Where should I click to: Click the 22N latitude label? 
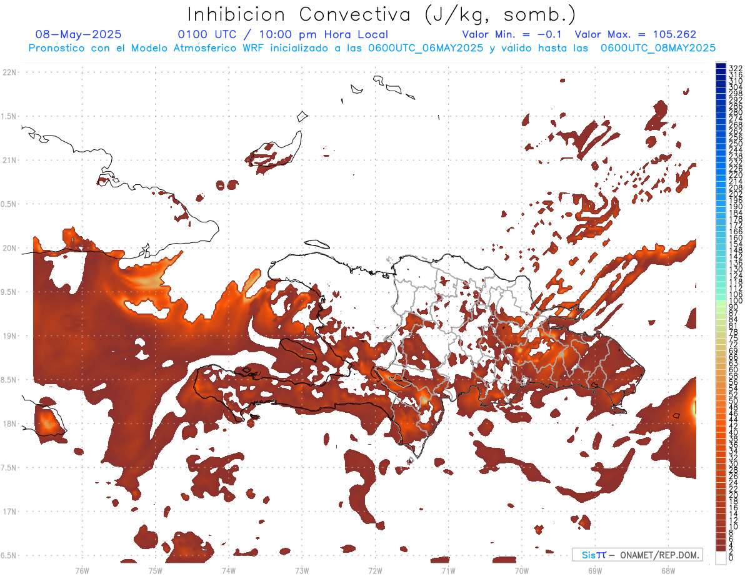9,72
